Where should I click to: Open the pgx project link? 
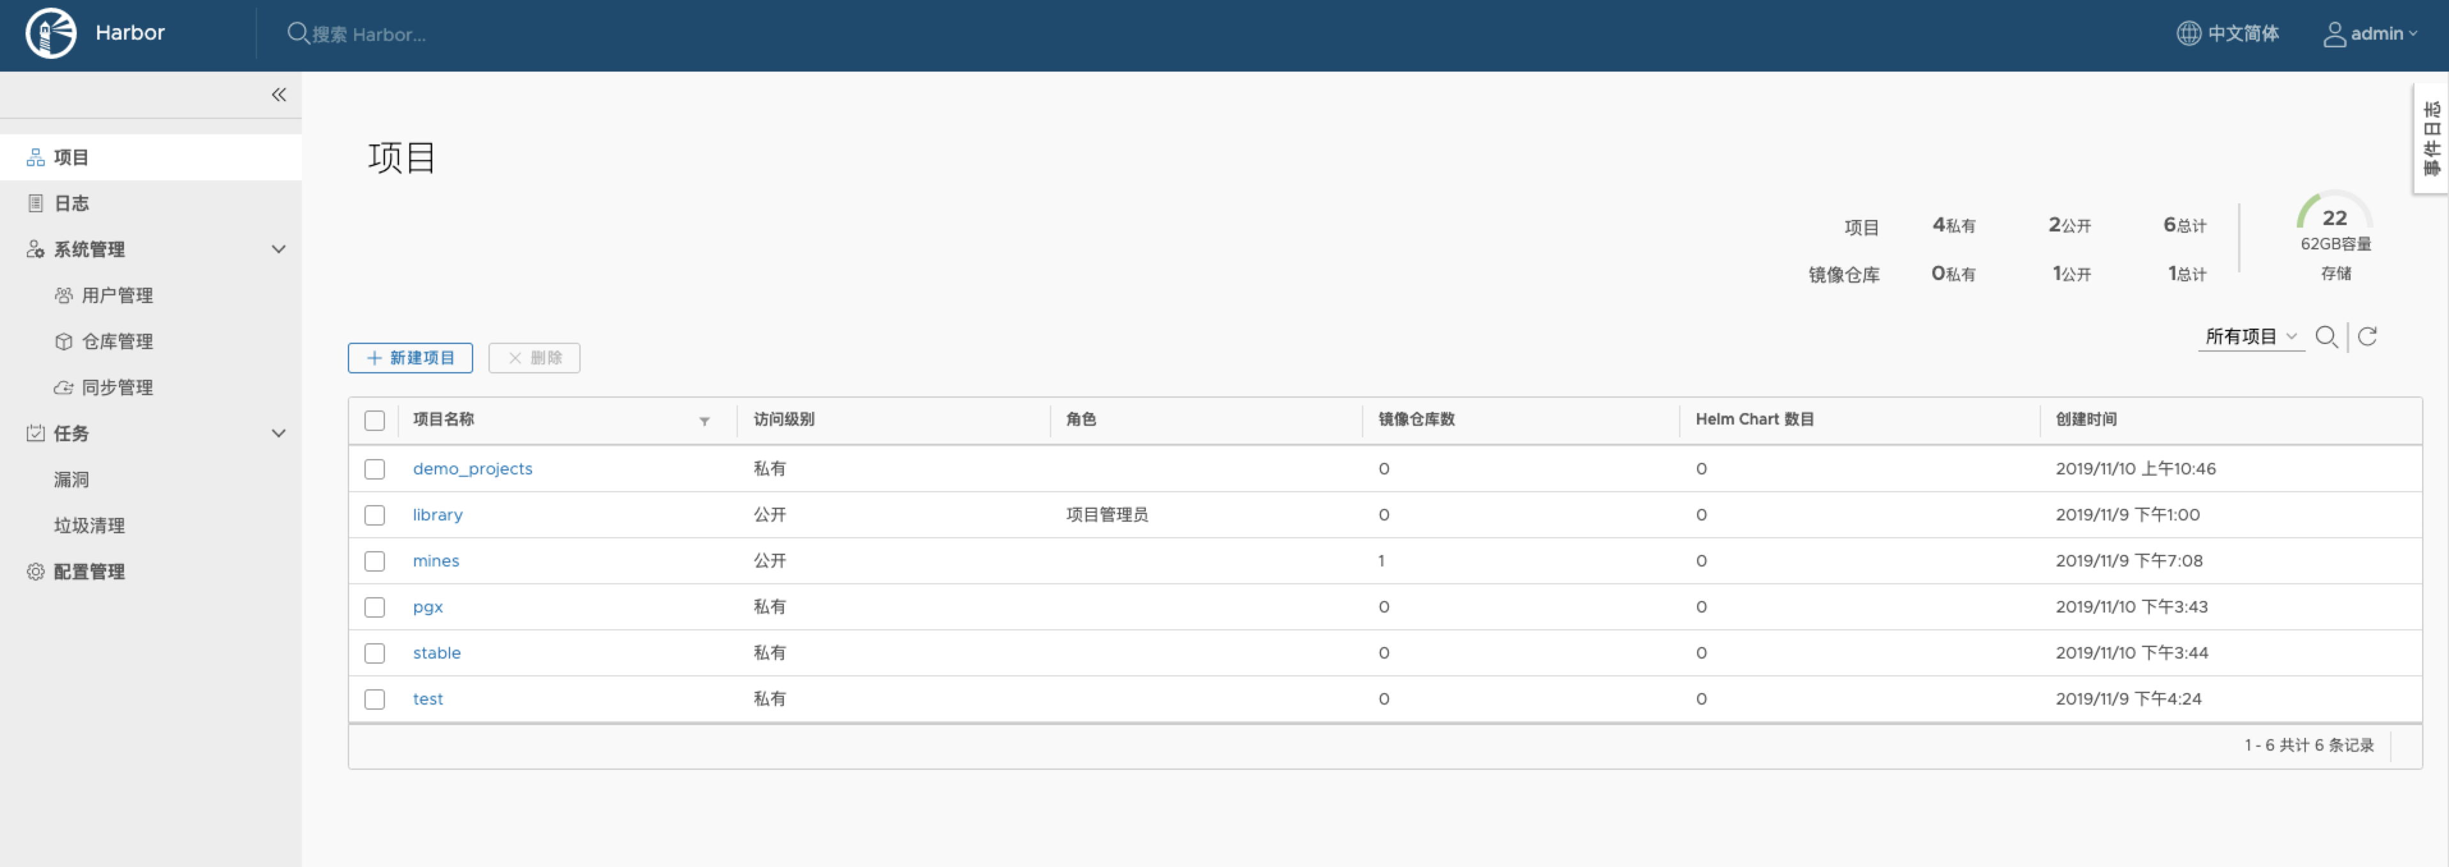(x=428, y=607)
